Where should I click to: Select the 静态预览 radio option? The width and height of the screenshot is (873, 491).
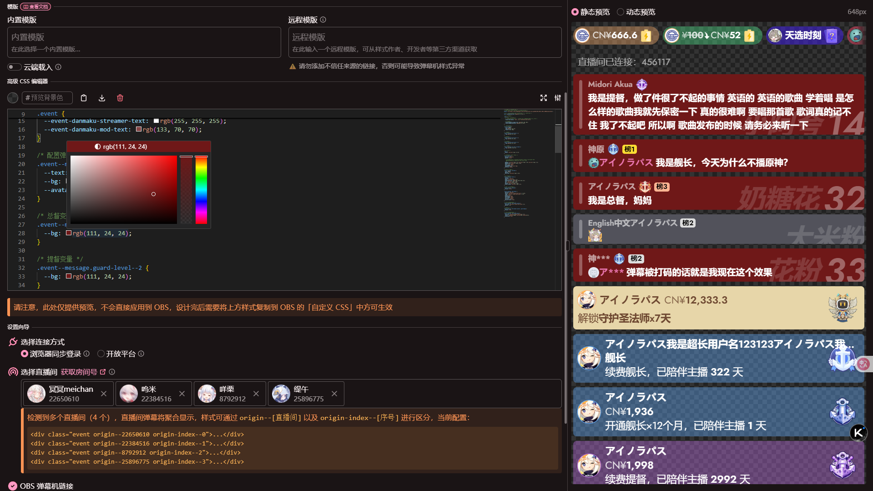(575, 12)
